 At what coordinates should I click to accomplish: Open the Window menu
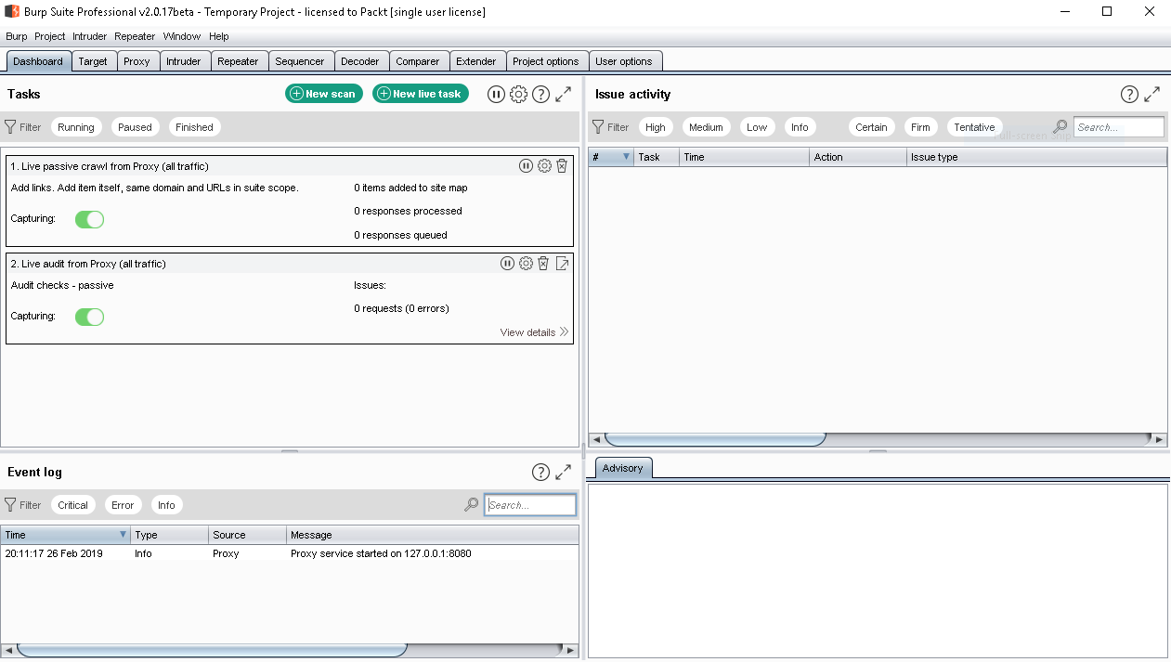182,36
